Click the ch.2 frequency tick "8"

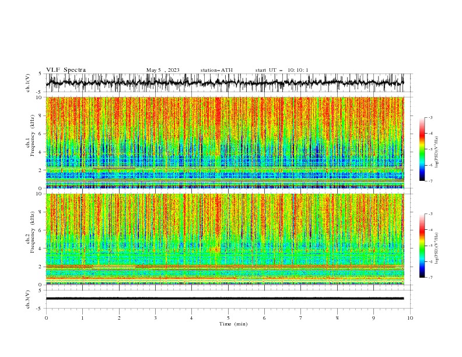click(x=40, y=212)
